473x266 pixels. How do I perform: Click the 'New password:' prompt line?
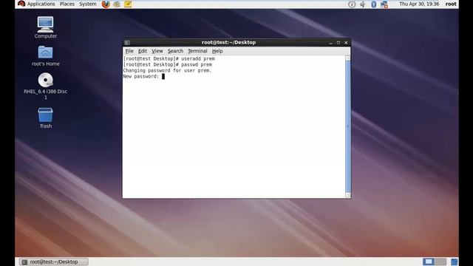tap(141, 76)
